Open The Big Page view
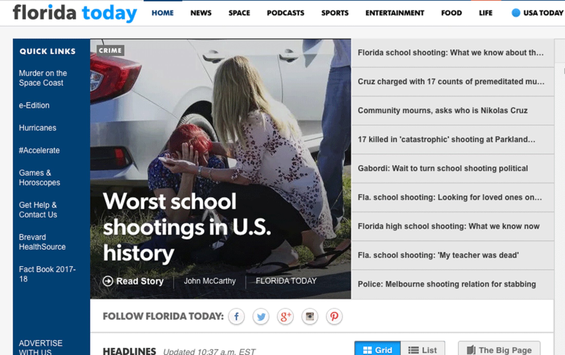Screen dimensions: 565x355 (x=499, y=350)
